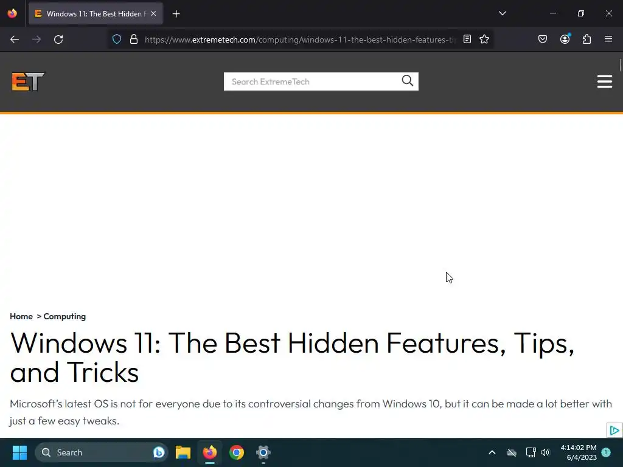Follow the Home breadcrumb link
Viewport: 623px width, 467px height.
21,316
